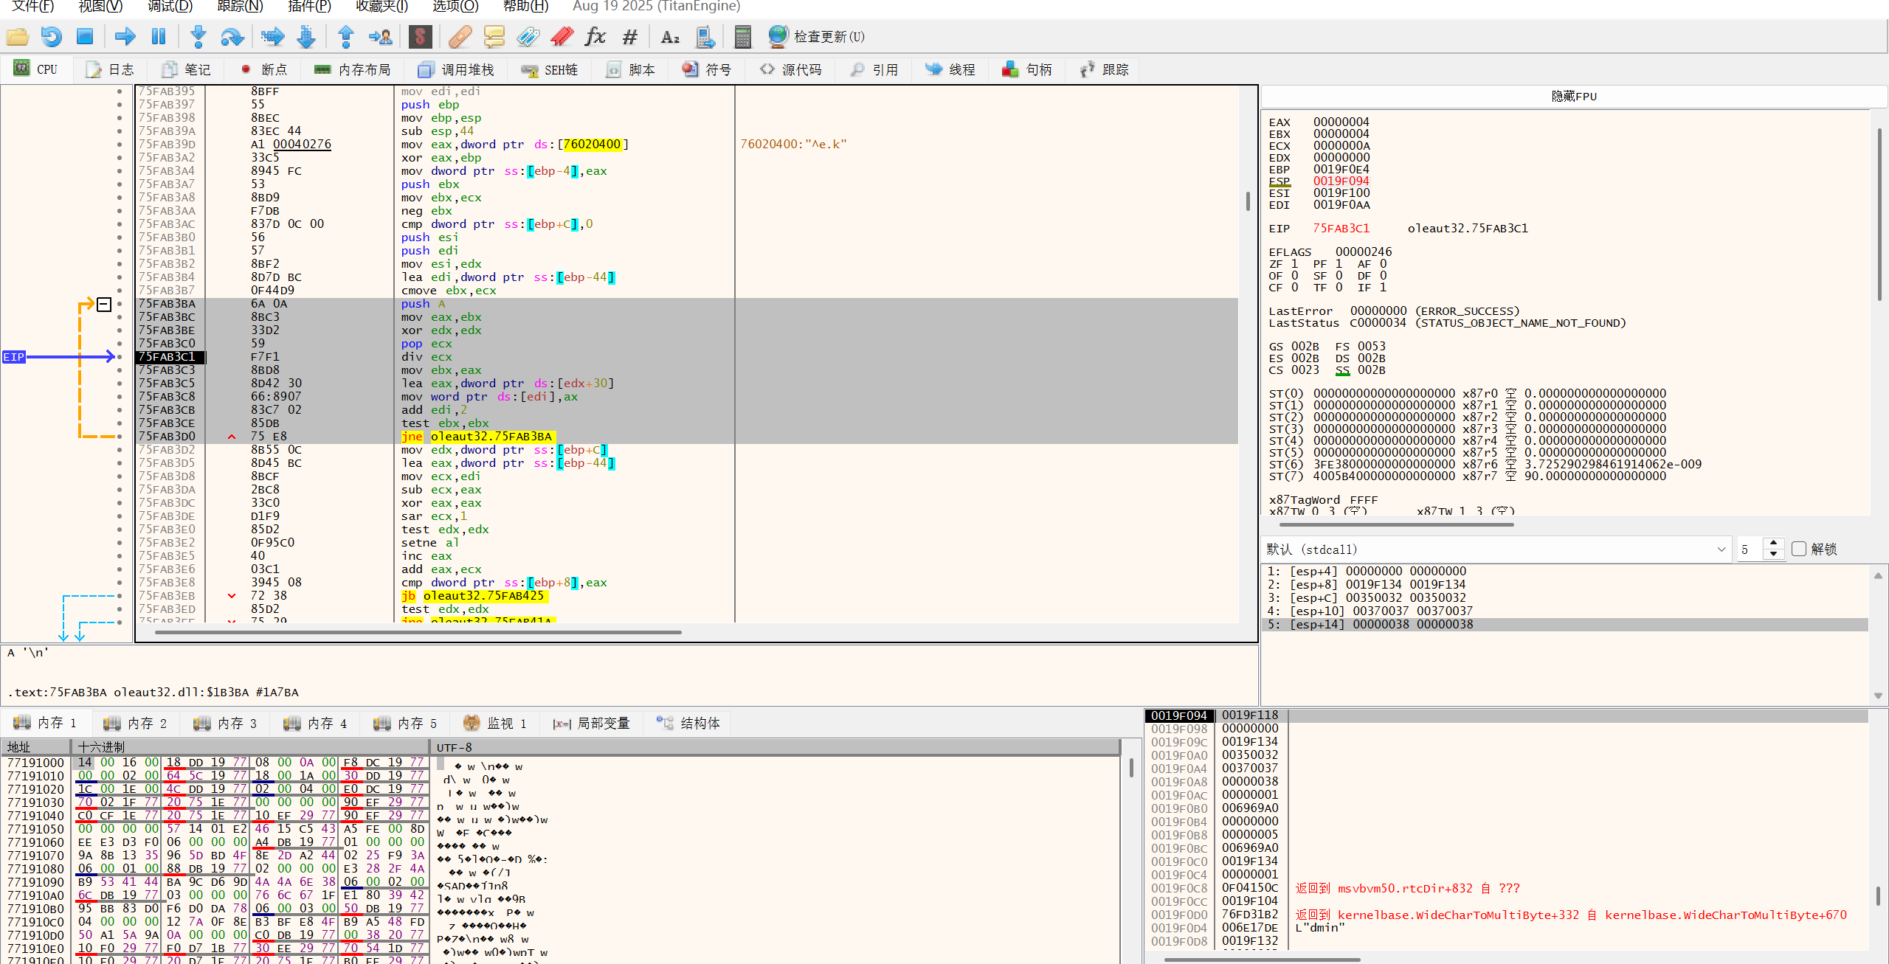Viewport: 1889px width, 964px height.
Task: Click the disassembly vertical scrollbar handle
Action: (x=1248, y=201)
